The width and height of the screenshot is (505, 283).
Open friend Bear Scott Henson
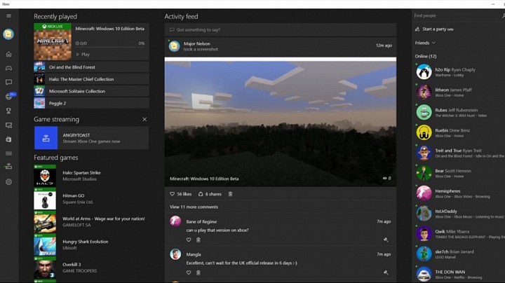459,173
